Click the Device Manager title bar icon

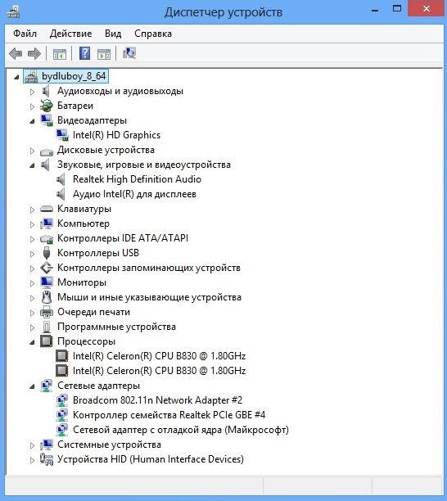(x=13, y=11)
